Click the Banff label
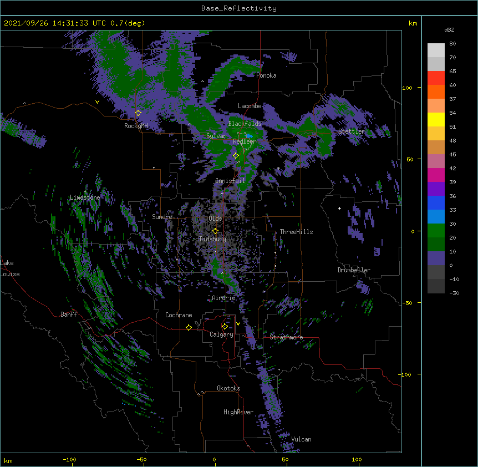 pos(69,314)
